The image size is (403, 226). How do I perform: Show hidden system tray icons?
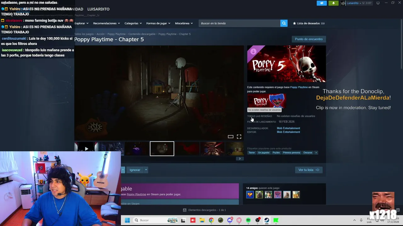354,220
